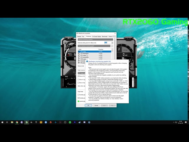Click the graphs list vertical scrollbar
The width and height of the screenshot is (189, 142).
click(112, 54)
